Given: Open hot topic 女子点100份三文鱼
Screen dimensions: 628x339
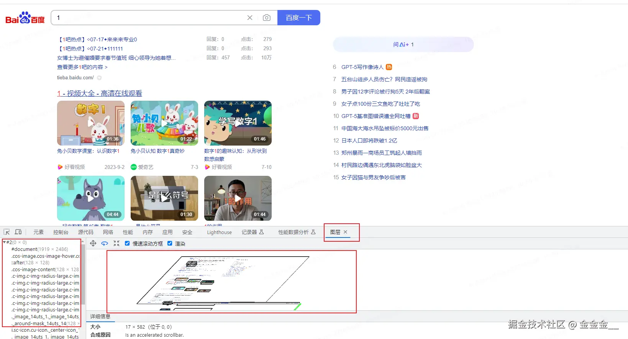Looking at the screenshot, I should pyautogui.click(x=380, y=104).
